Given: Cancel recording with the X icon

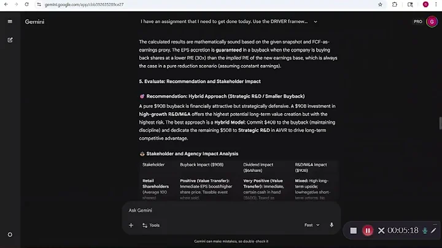Looking at the screenshot, I should (x=381, y=231).
